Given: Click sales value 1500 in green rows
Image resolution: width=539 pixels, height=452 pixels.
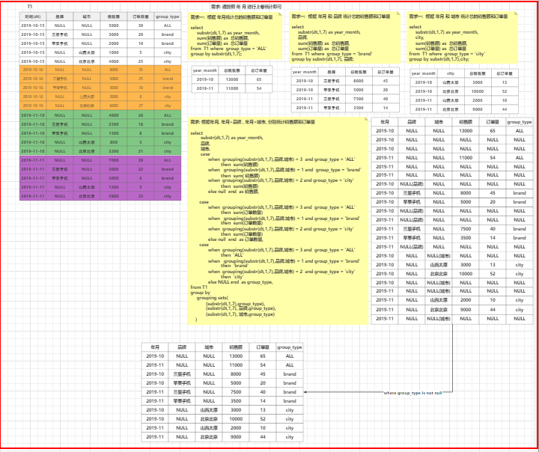Looking at the screenshot, I should click(x=114, y=133).
